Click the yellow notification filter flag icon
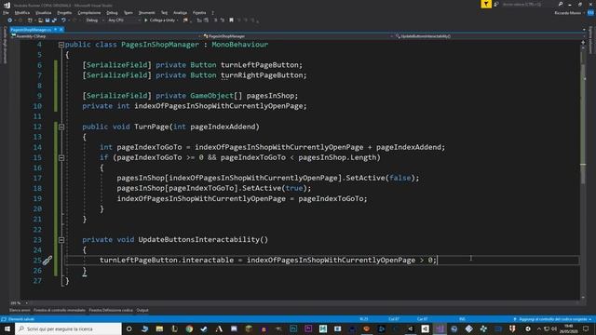 click(x=486, y=4)
